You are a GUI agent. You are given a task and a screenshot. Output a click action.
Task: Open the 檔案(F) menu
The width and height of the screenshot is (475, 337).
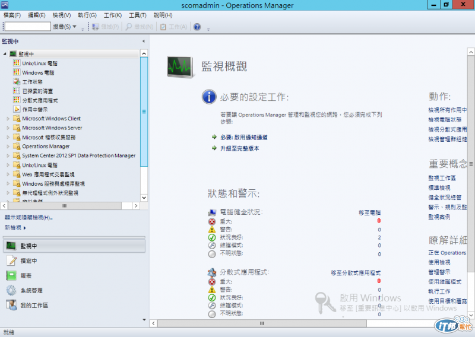(x=12, y=15)
